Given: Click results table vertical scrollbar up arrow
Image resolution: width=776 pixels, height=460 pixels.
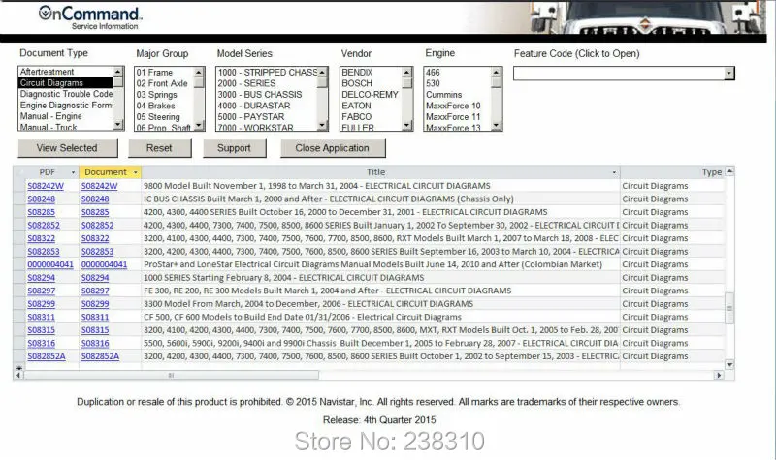Looking at the screenshot, I should 729,171.
